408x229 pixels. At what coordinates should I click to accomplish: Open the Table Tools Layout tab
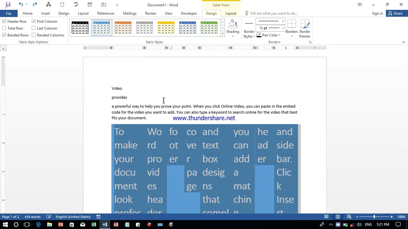[x=231, y=13]
